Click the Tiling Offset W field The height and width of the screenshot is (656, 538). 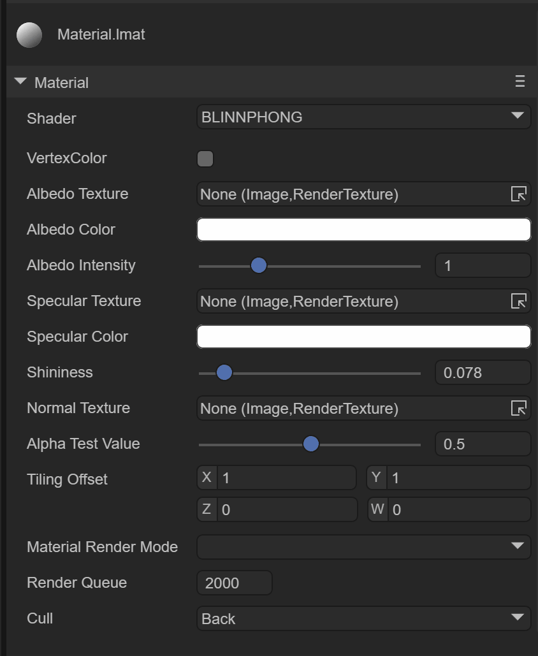458,510
